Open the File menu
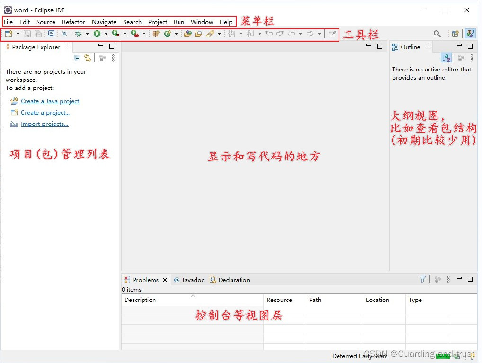 tap(9, 22)
